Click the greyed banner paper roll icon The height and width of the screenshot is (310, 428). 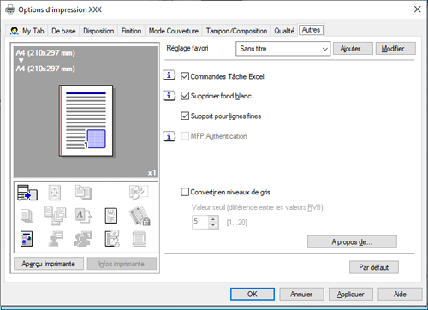[x=139, y=239]
